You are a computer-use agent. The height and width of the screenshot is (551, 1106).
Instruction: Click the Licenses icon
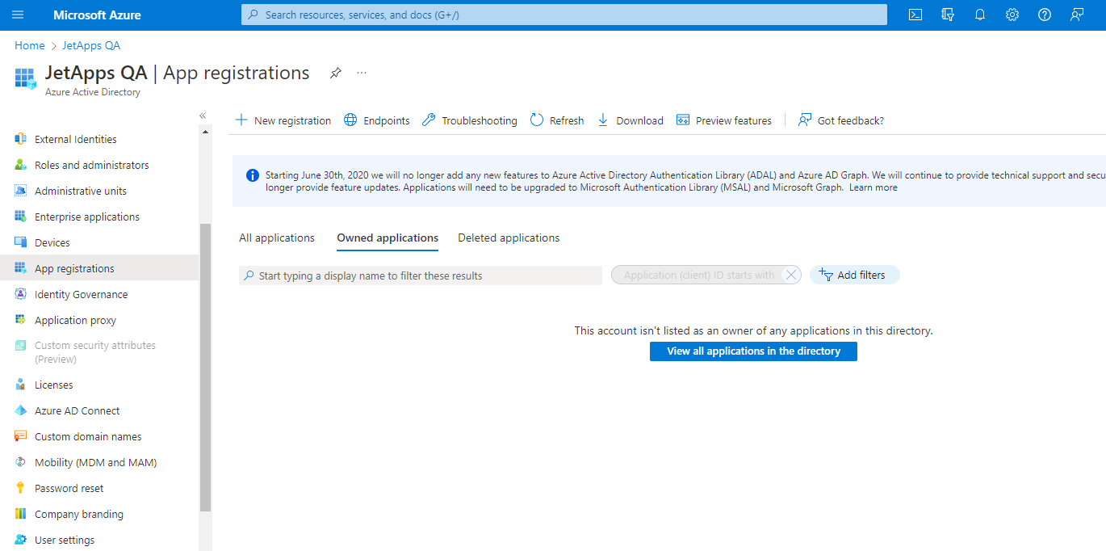tap(21, 385)
